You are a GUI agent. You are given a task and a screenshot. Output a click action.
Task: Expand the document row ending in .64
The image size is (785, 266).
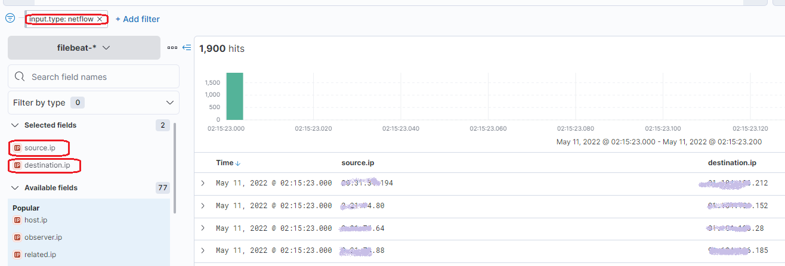click(203, 228)
